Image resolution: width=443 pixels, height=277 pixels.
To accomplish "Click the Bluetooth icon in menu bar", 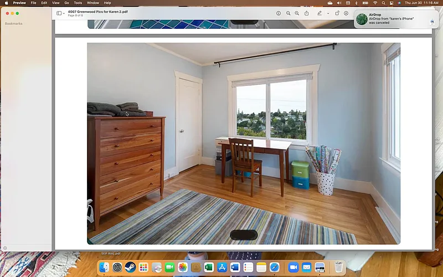I will (x=357, y=3).
